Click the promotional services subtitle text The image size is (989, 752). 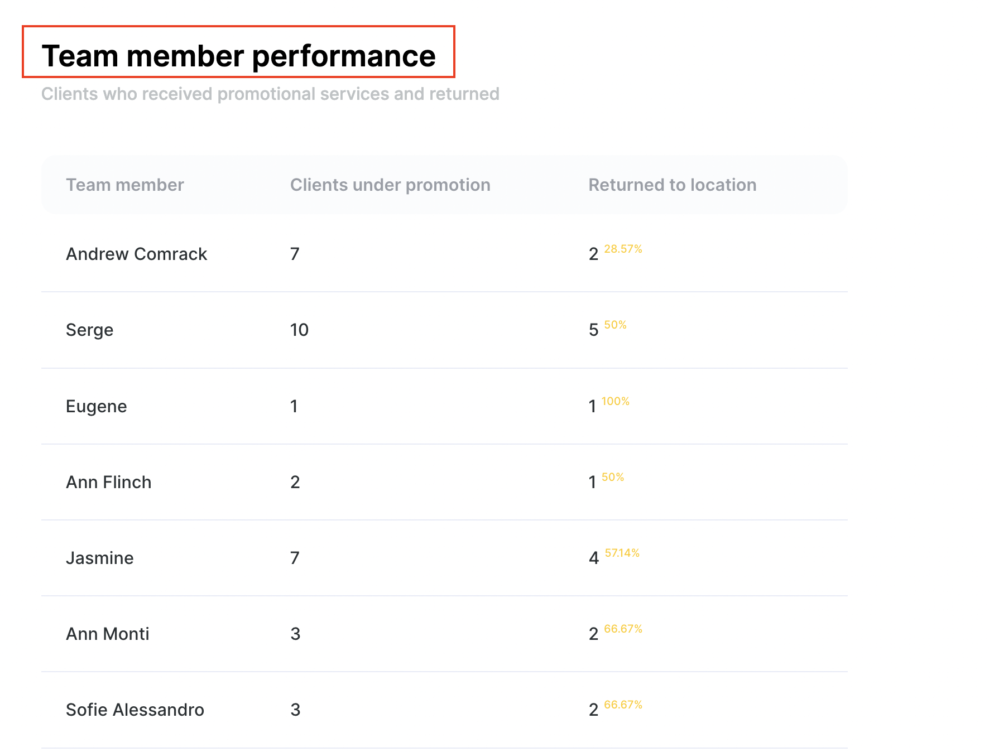pyautogui.click(x=270, y=94)
